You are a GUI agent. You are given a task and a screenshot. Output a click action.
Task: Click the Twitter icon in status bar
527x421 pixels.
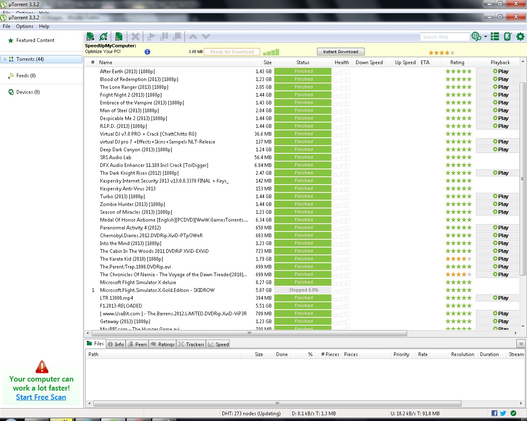[503, 413]
